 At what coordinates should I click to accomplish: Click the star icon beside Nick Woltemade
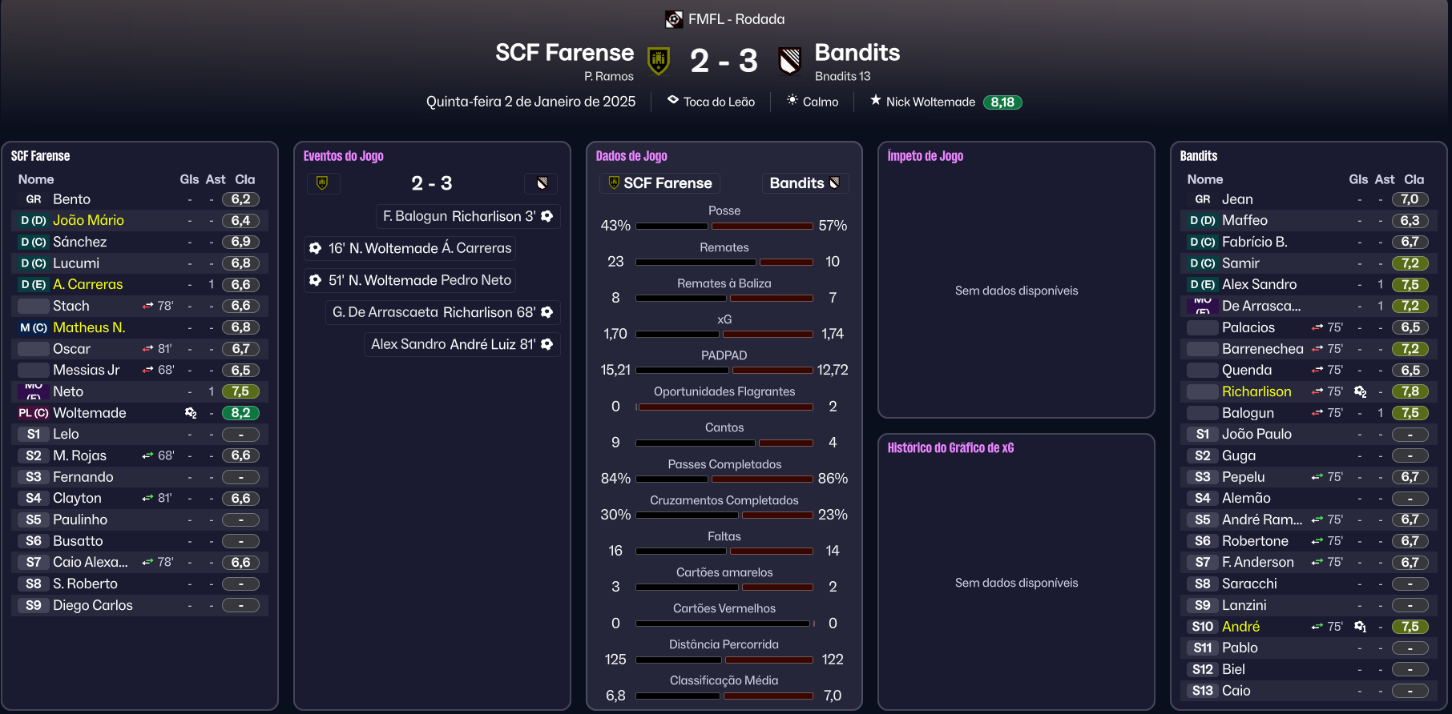click(876, 101)
